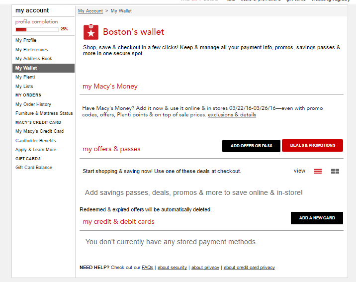Image resolution: width=356 pixels, height=282 pixels.
Task: Open My Lists page
Action: coord(24,87)
